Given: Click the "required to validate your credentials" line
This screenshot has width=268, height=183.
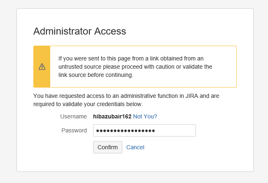Looking at the screenshot, I should pos(88,104).
